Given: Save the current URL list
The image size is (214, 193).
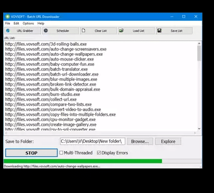Looking at the screenshot, I should (x=174, y=31).
